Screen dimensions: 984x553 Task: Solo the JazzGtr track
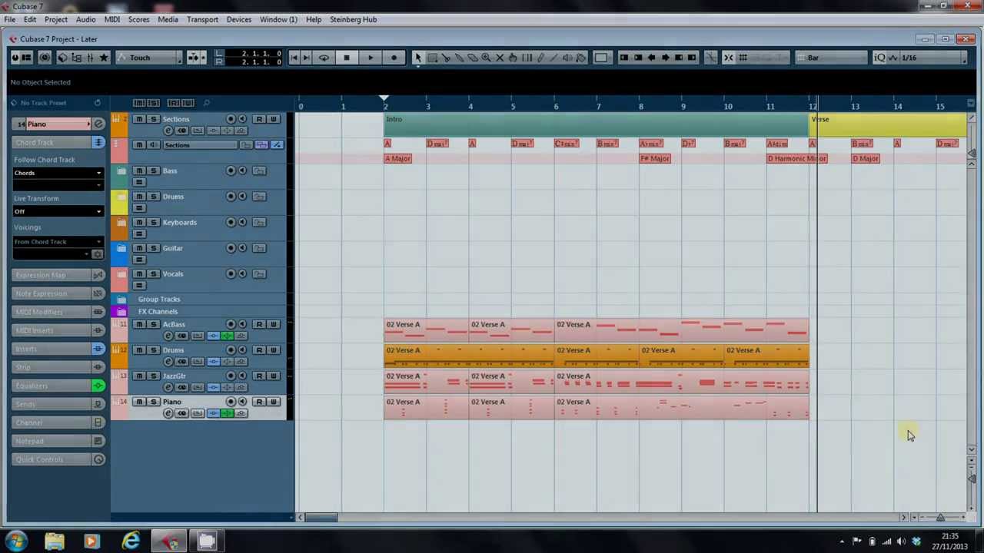click(153, 376)
